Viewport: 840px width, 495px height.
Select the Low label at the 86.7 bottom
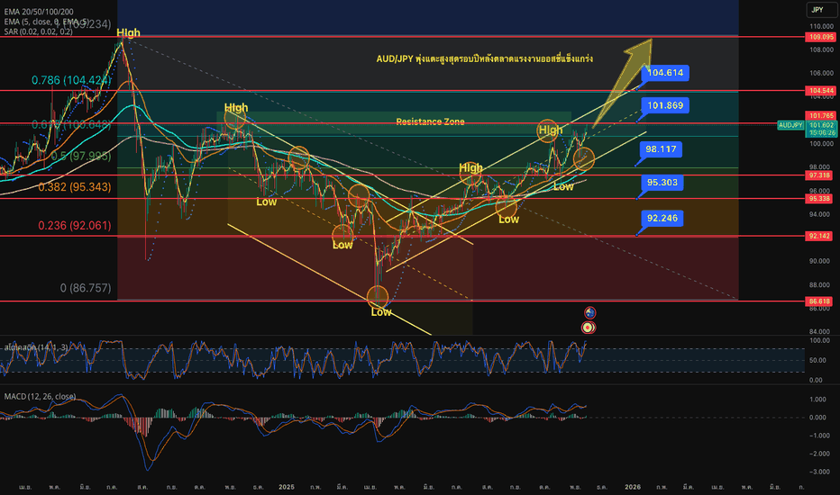click(x=381, y=312)
